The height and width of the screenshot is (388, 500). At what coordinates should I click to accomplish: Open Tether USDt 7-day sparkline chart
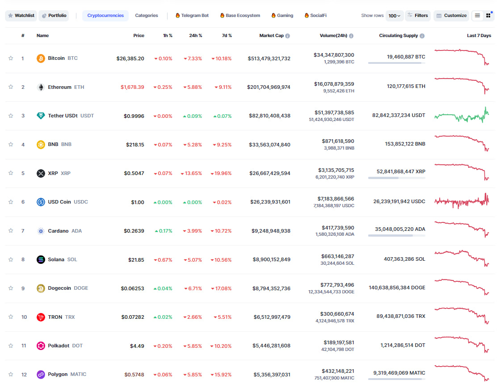coord(462,115)
